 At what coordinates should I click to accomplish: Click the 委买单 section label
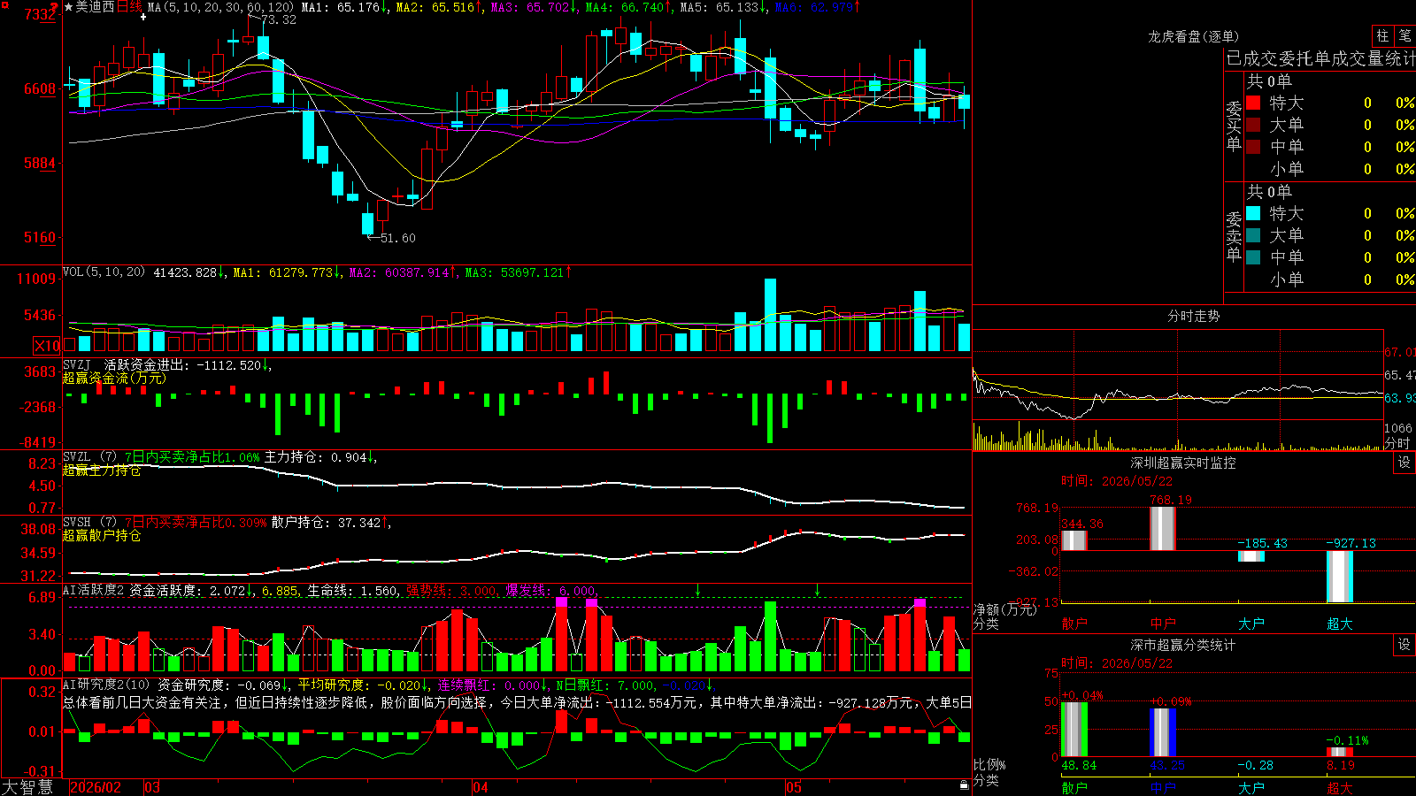pos(1234,125)
